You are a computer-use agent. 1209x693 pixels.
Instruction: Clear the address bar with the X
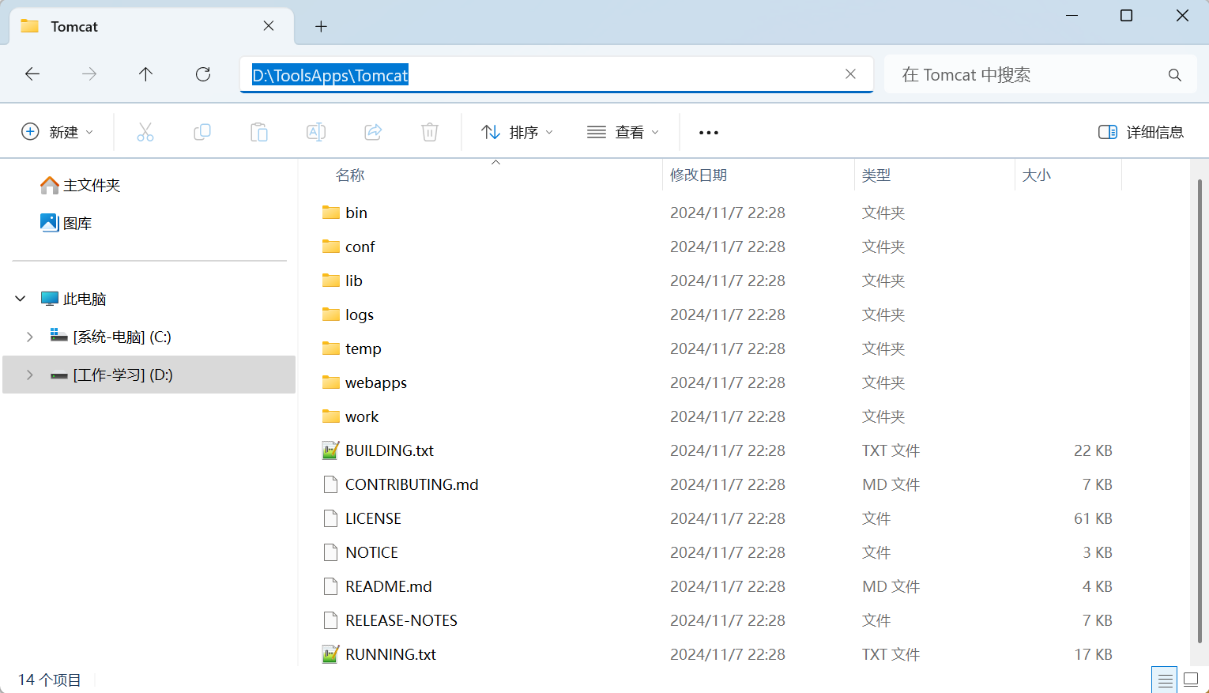coord(850,74)
